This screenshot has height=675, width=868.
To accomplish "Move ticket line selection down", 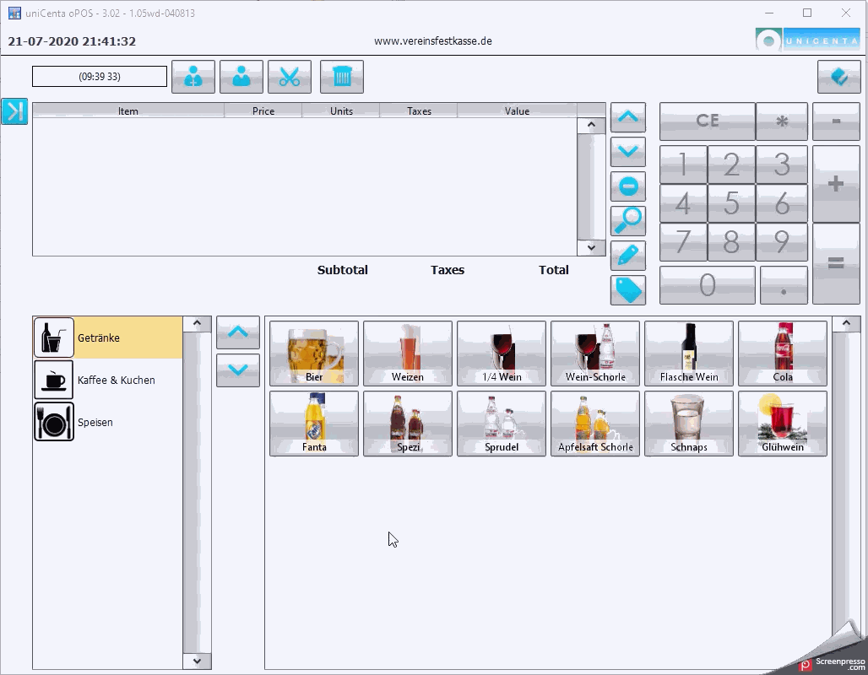I will [627, 152].
